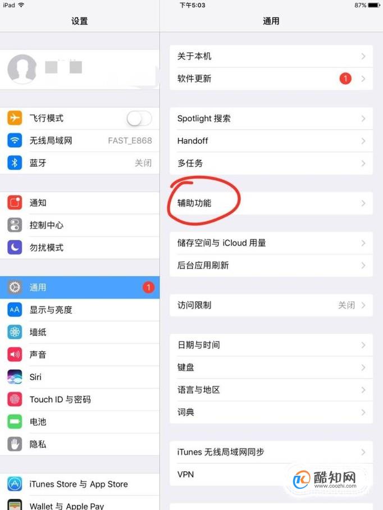
Task: Select the Siri icon in settings list
Action: pyautogui.click(x=15, y=377)
